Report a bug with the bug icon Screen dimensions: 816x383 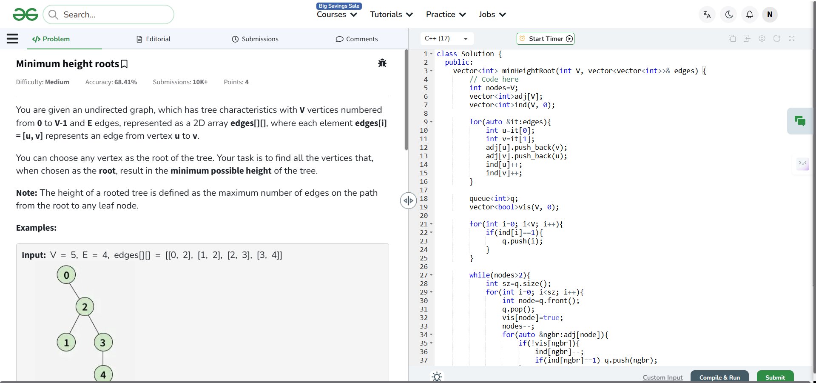coord(382,63)
